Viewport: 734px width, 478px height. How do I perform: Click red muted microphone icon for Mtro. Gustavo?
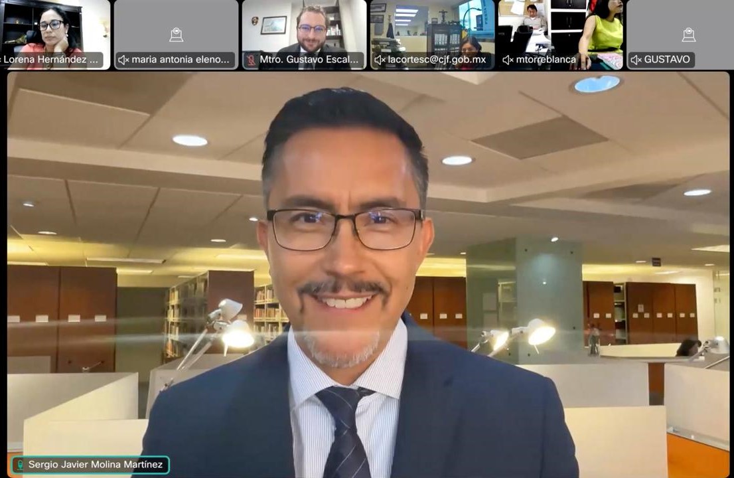click(x=252, y=60)
